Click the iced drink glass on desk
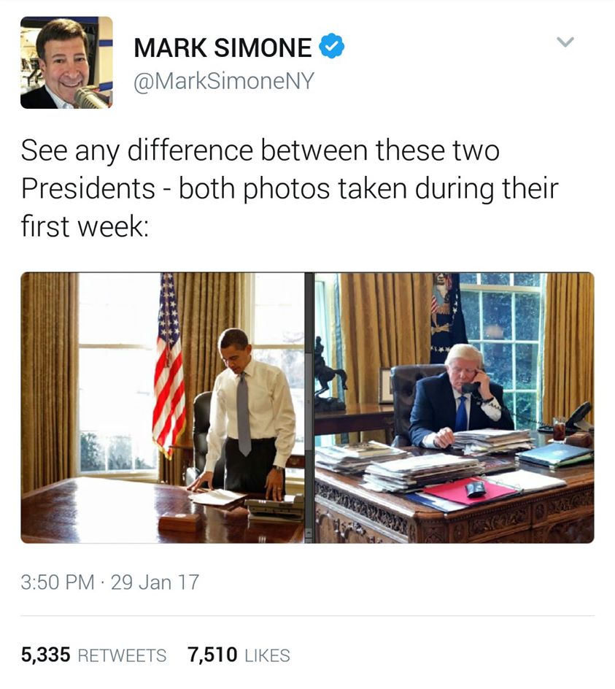The image size is (615, 689). tap(559, 429)
